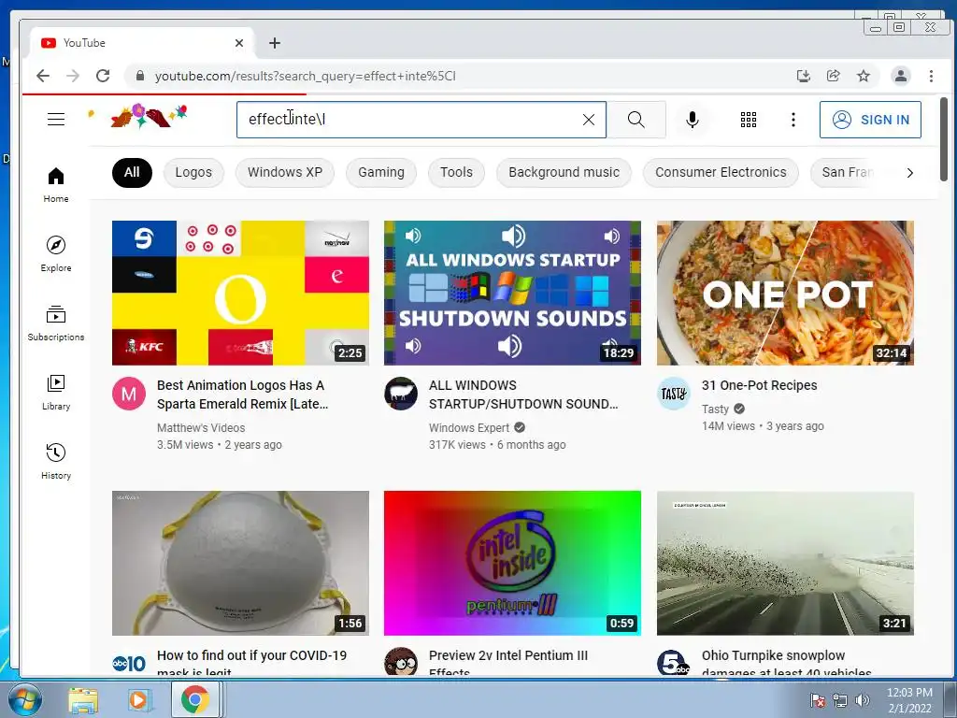Share this page from address bar

click(833, 76)
